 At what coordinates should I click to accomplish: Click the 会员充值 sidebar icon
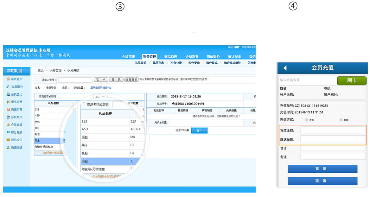[8, 124]
